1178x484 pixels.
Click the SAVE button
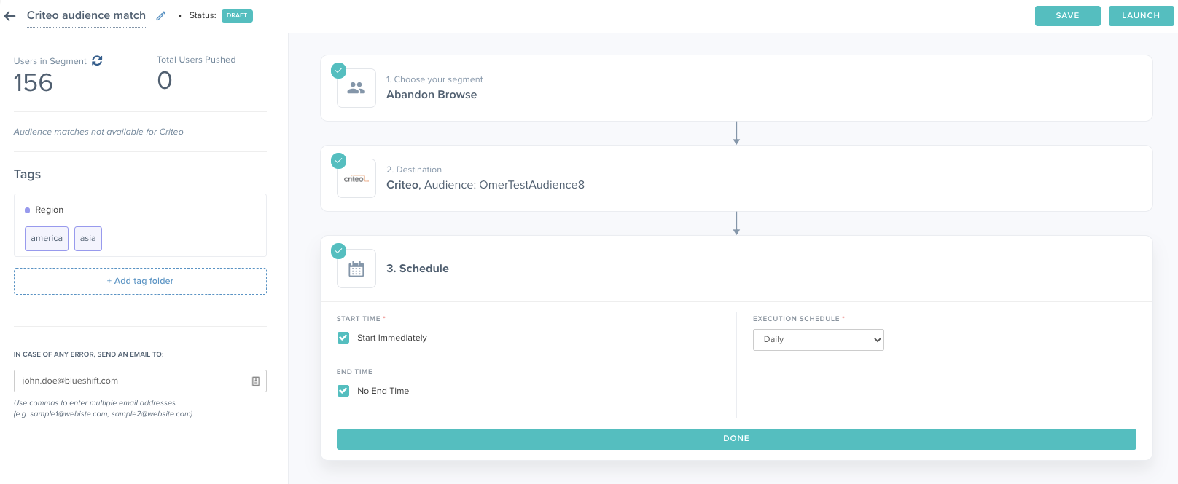click(1068, 16)
